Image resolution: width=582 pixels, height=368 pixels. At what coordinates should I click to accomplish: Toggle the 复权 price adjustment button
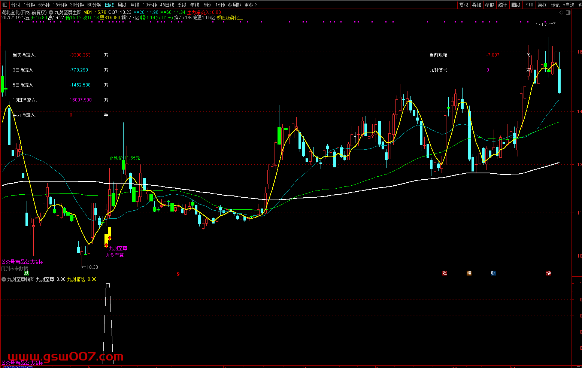pyautogui.click(x=464, y=5)
